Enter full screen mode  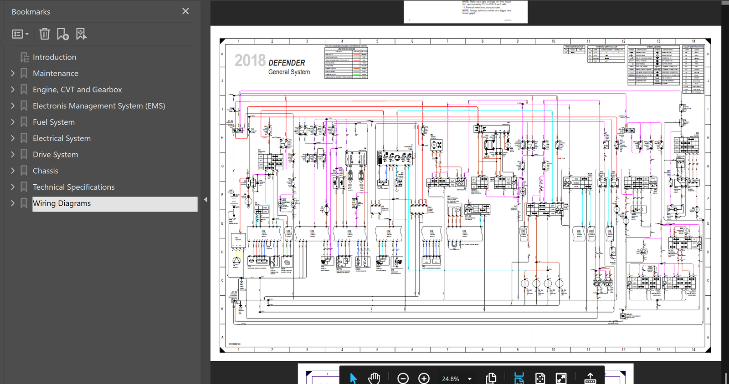561,378
